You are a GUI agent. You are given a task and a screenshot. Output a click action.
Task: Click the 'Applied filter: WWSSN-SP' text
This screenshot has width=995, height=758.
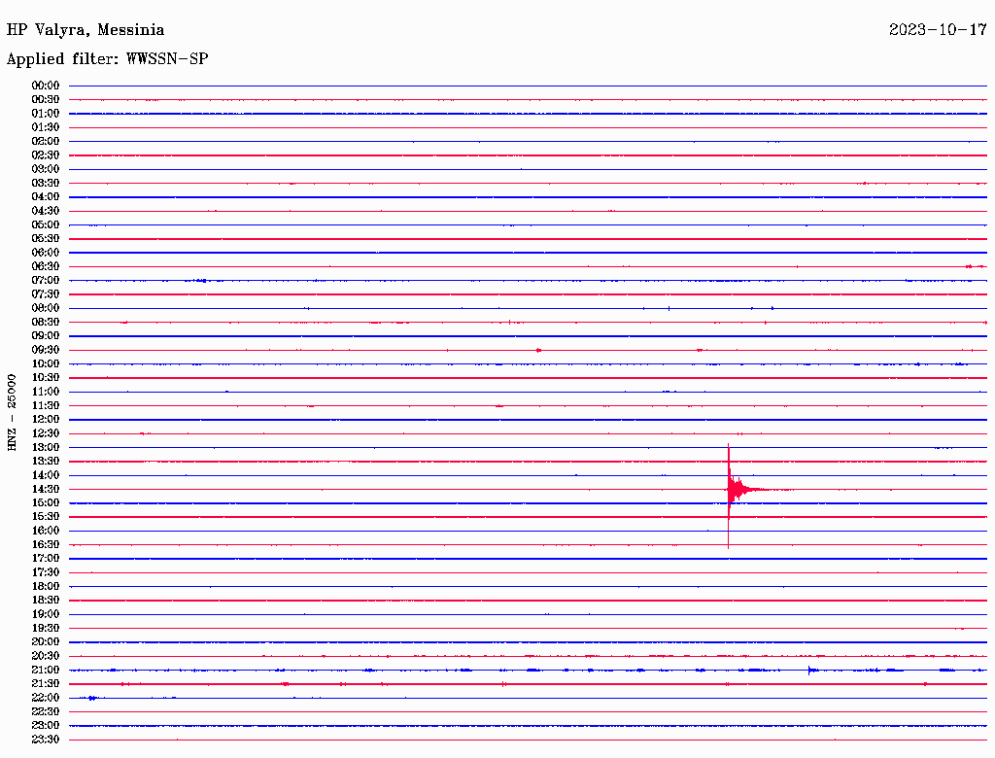[x=107, y=59]
